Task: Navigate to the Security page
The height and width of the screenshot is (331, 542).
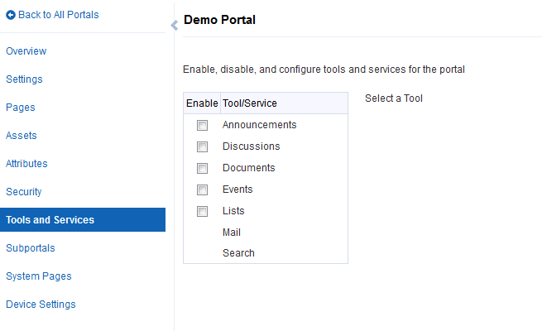Action: point(23,192)
